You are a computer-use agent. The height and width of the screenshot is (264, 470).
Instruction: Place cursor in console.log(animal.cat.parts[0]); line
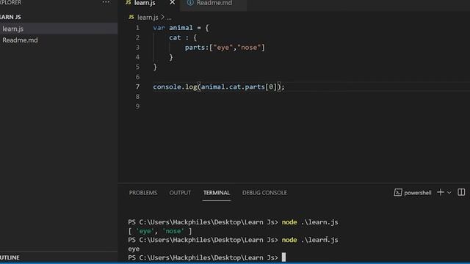pyautogui.click(x=219, y=87)
